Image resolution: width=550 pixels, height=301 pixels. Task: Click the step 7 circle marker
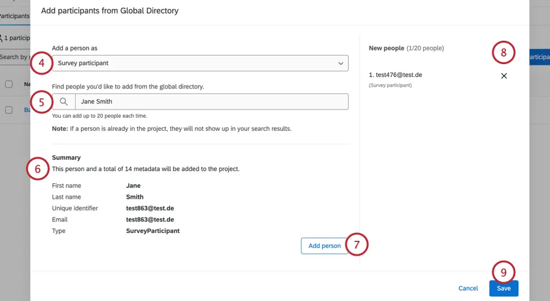(357, 245)
